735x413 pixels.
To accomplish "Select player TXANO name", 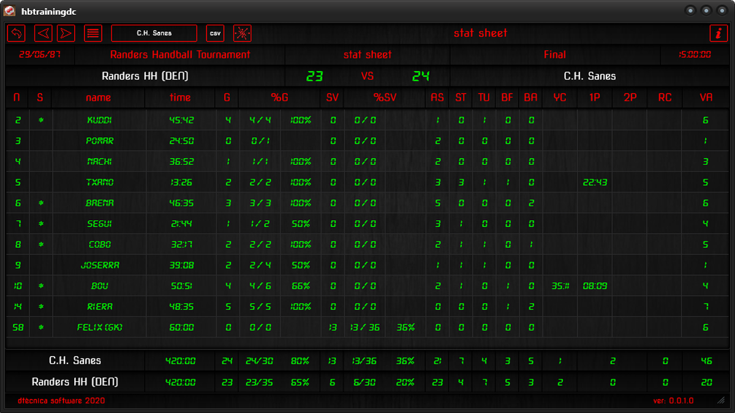I will point(100,182).
